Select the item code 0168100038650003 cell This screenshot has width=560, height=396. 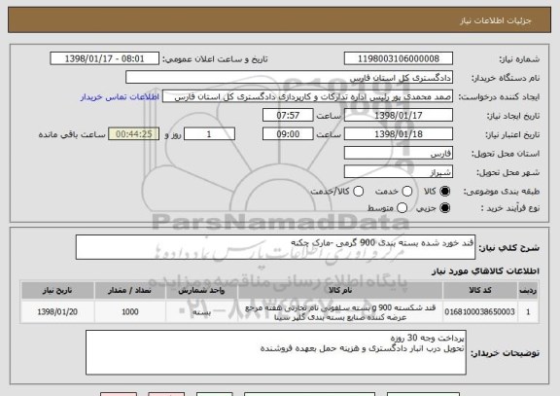click(x=480, y=312)
